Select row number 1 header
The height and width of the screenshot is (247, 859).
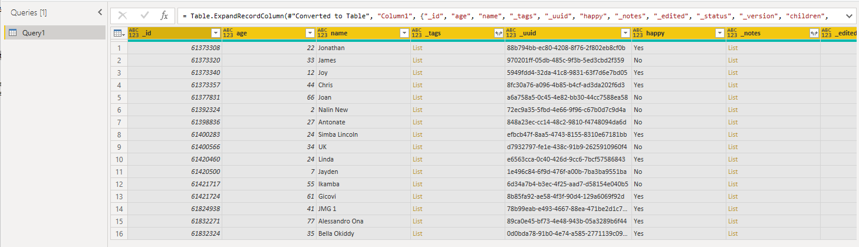119,48
